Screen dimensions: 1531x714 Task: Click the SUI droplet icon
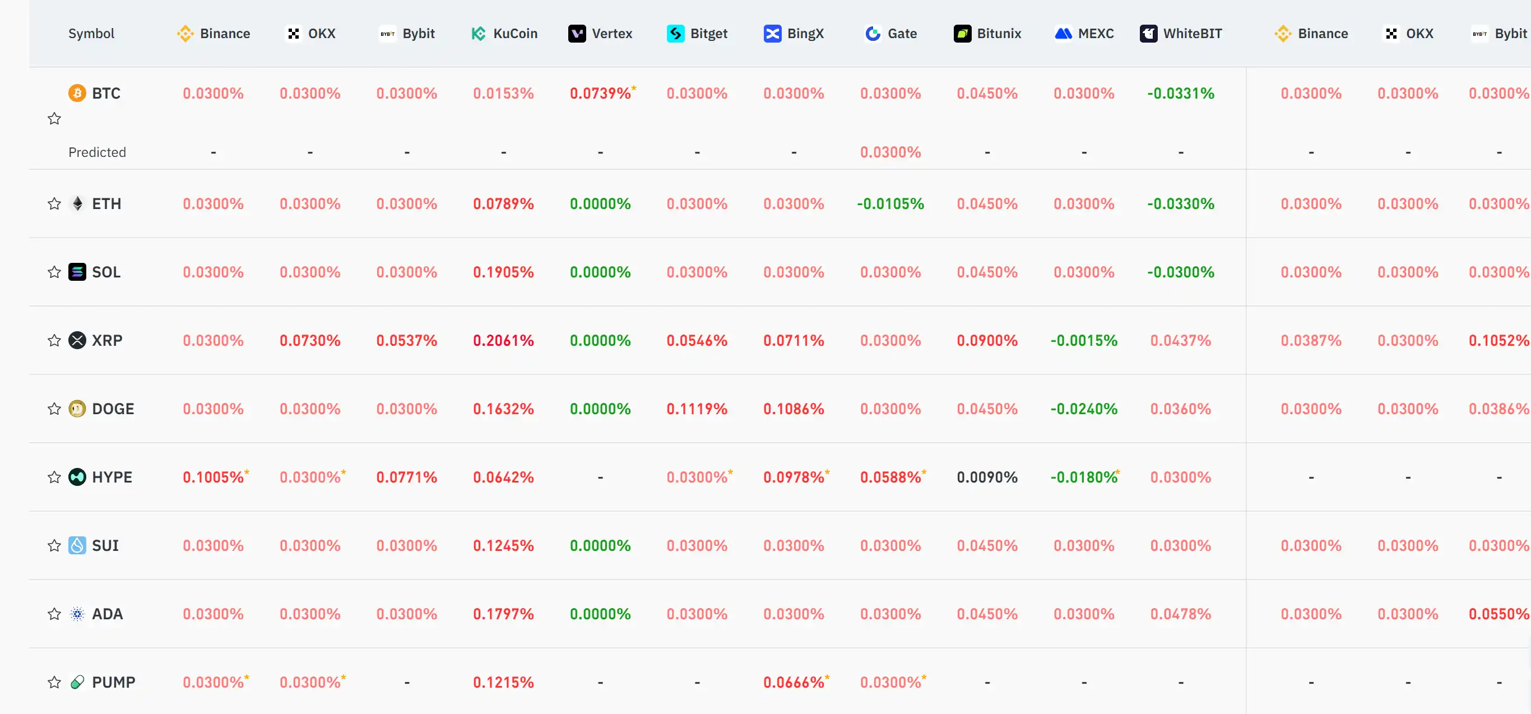pos(77,546)
